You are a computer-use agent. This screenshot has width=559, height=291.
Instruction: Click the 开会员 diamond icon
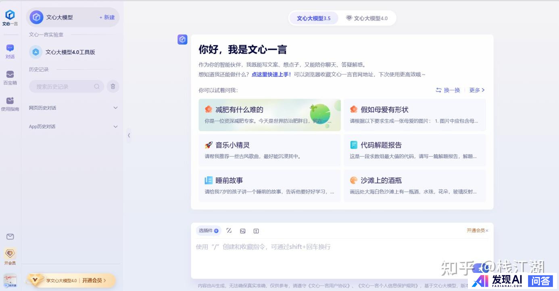(10, 254)
